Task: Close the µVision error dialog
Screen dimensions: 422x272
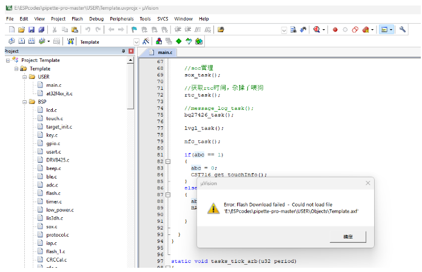Action: coord(368,183)
